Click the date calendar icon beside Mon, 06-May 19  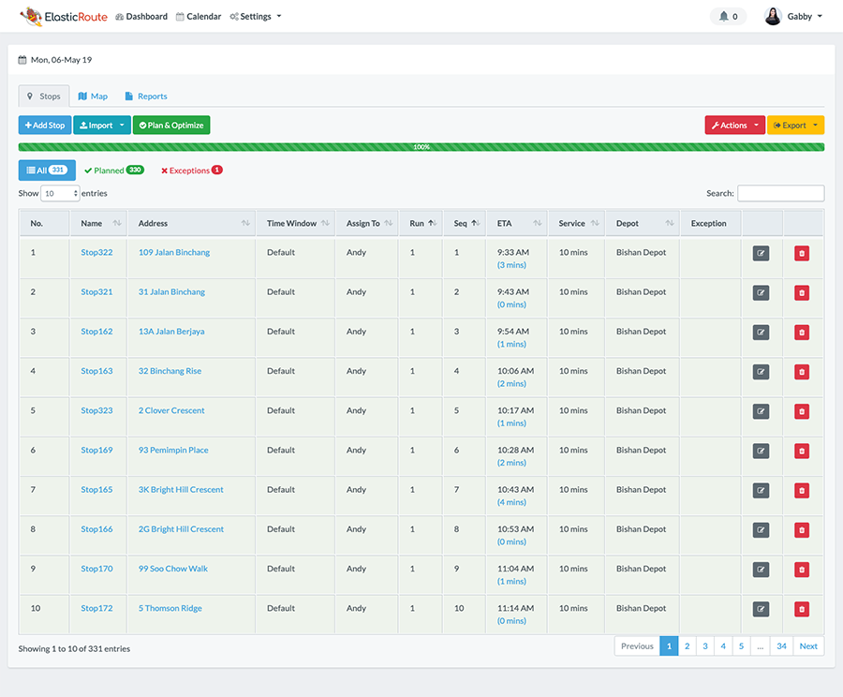click(22, 60)
